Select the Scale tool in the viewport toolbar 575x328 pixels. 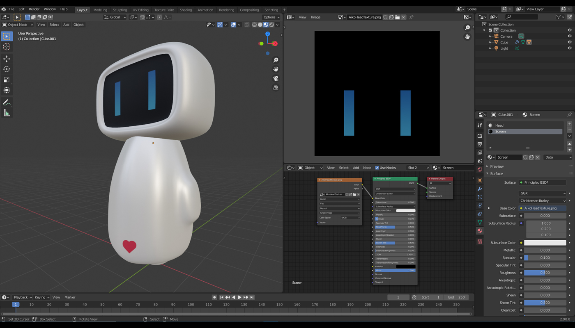point(7,80)
